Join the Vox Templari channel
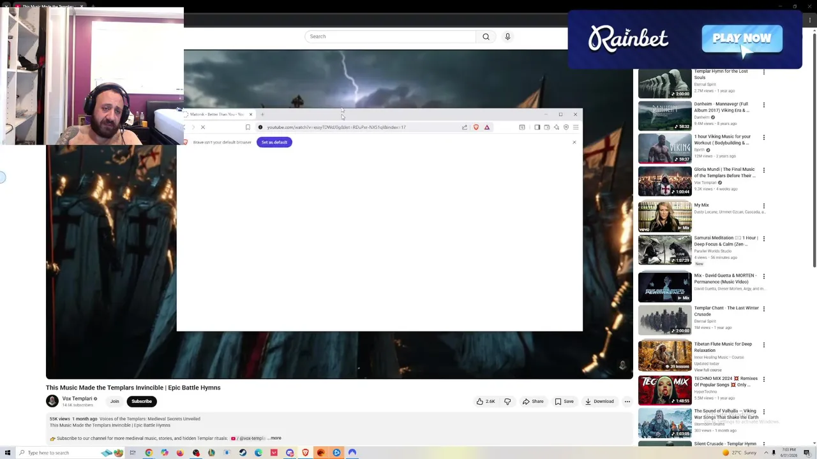This screenshot has width=817, height=459. click(x=114, y=402)
